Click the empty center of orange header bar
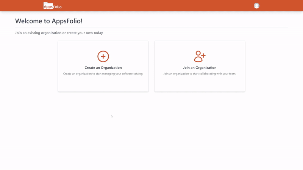Screen dimensions: 303x170 click(151, 6)
